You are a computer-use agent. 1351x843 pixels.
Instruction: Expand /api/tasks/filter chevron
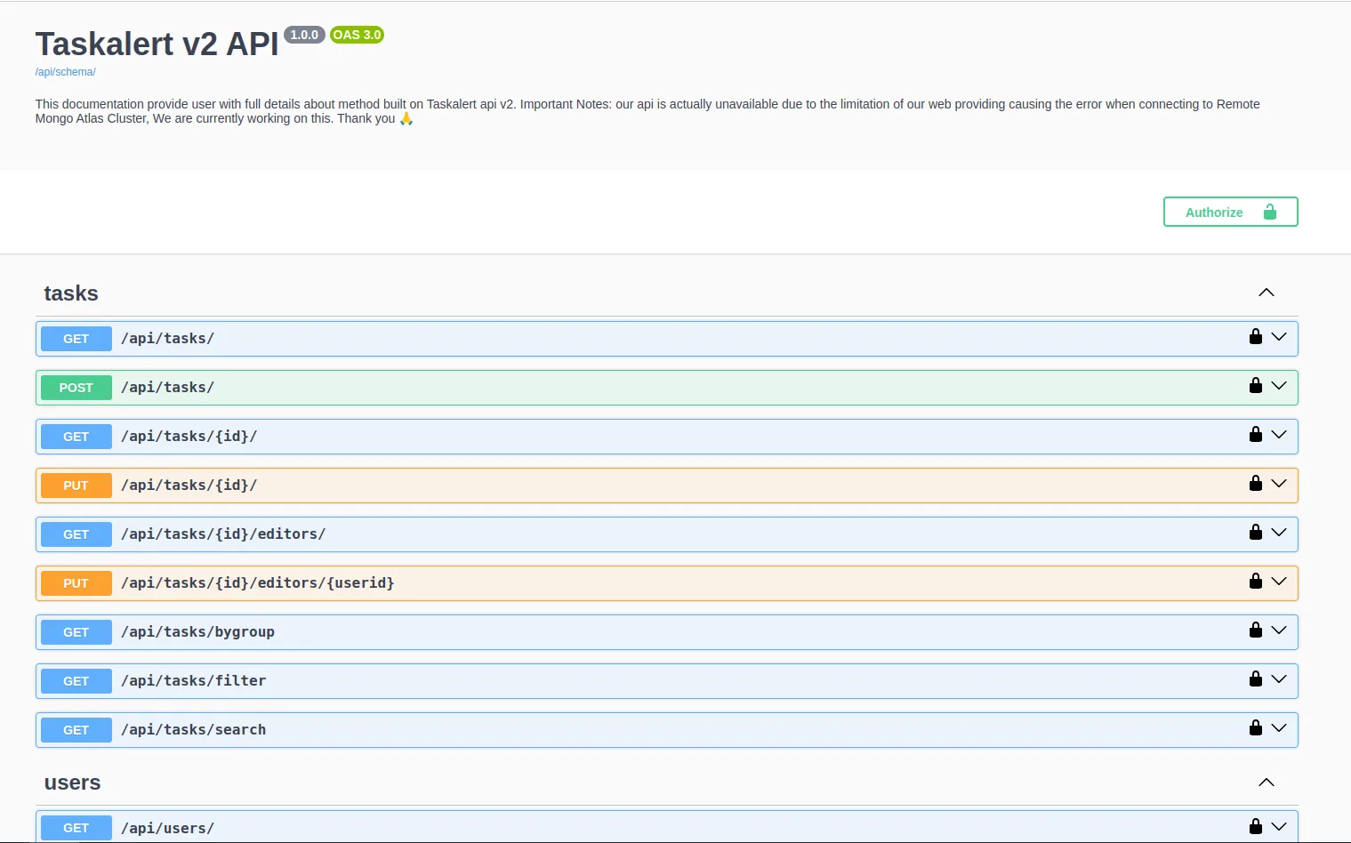[x=1279, y=679]
